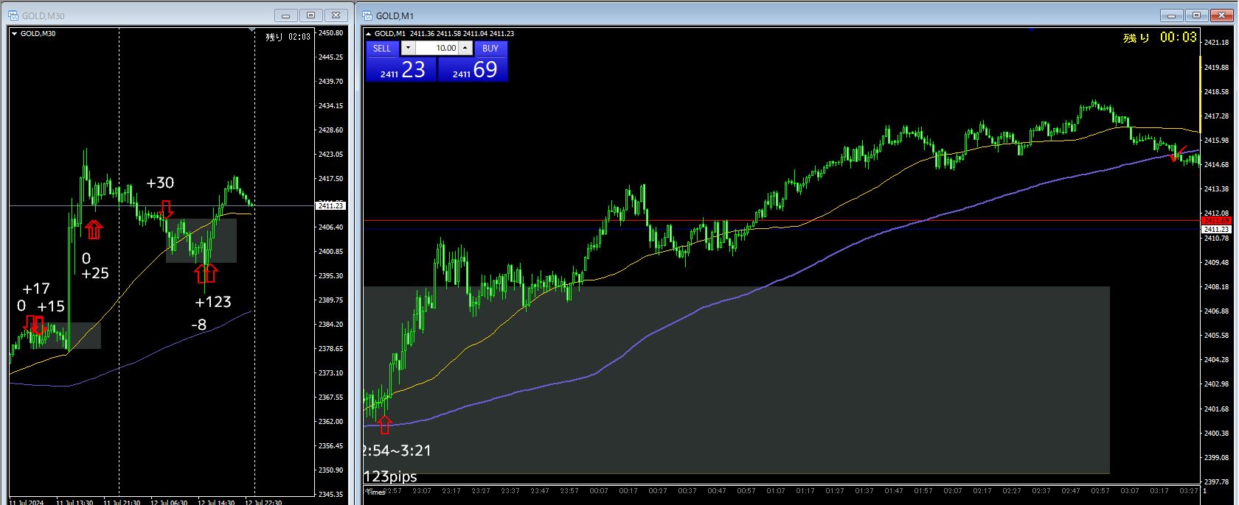This screenshot has height=505, width=1239.
Task: Minimize the GOLD,M30 chart window
Action: click(285, 15)
